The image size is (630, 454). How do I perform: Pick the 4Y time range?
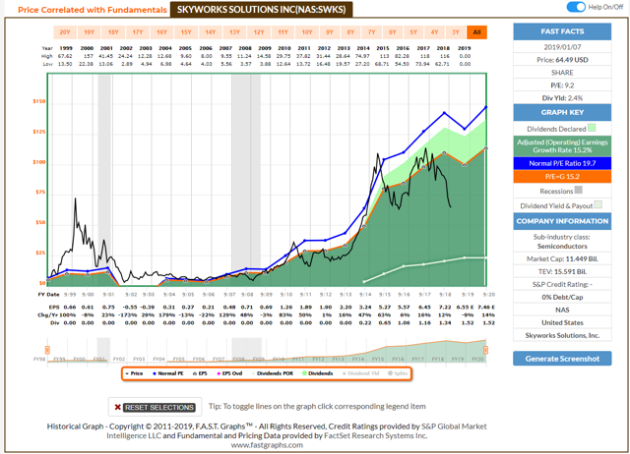tap(434, 32)
